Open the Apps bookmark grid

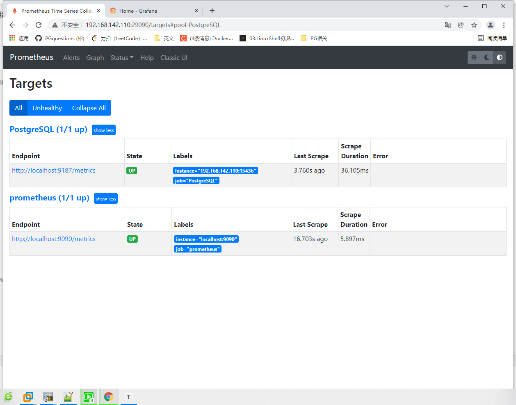click(19, 38)
